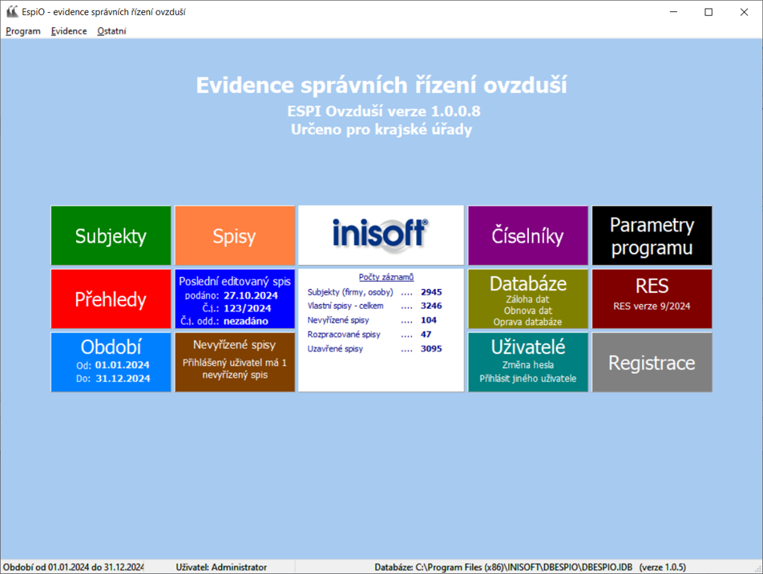The height and width of the screenshot is (574, 763).
Task: Click Změna hesla in Uživatelé tile
Action: 528,365
